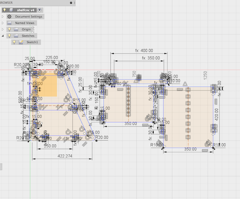
Task: Activate shelfcnc v4 component radio button
Action: tap(39, 10)
